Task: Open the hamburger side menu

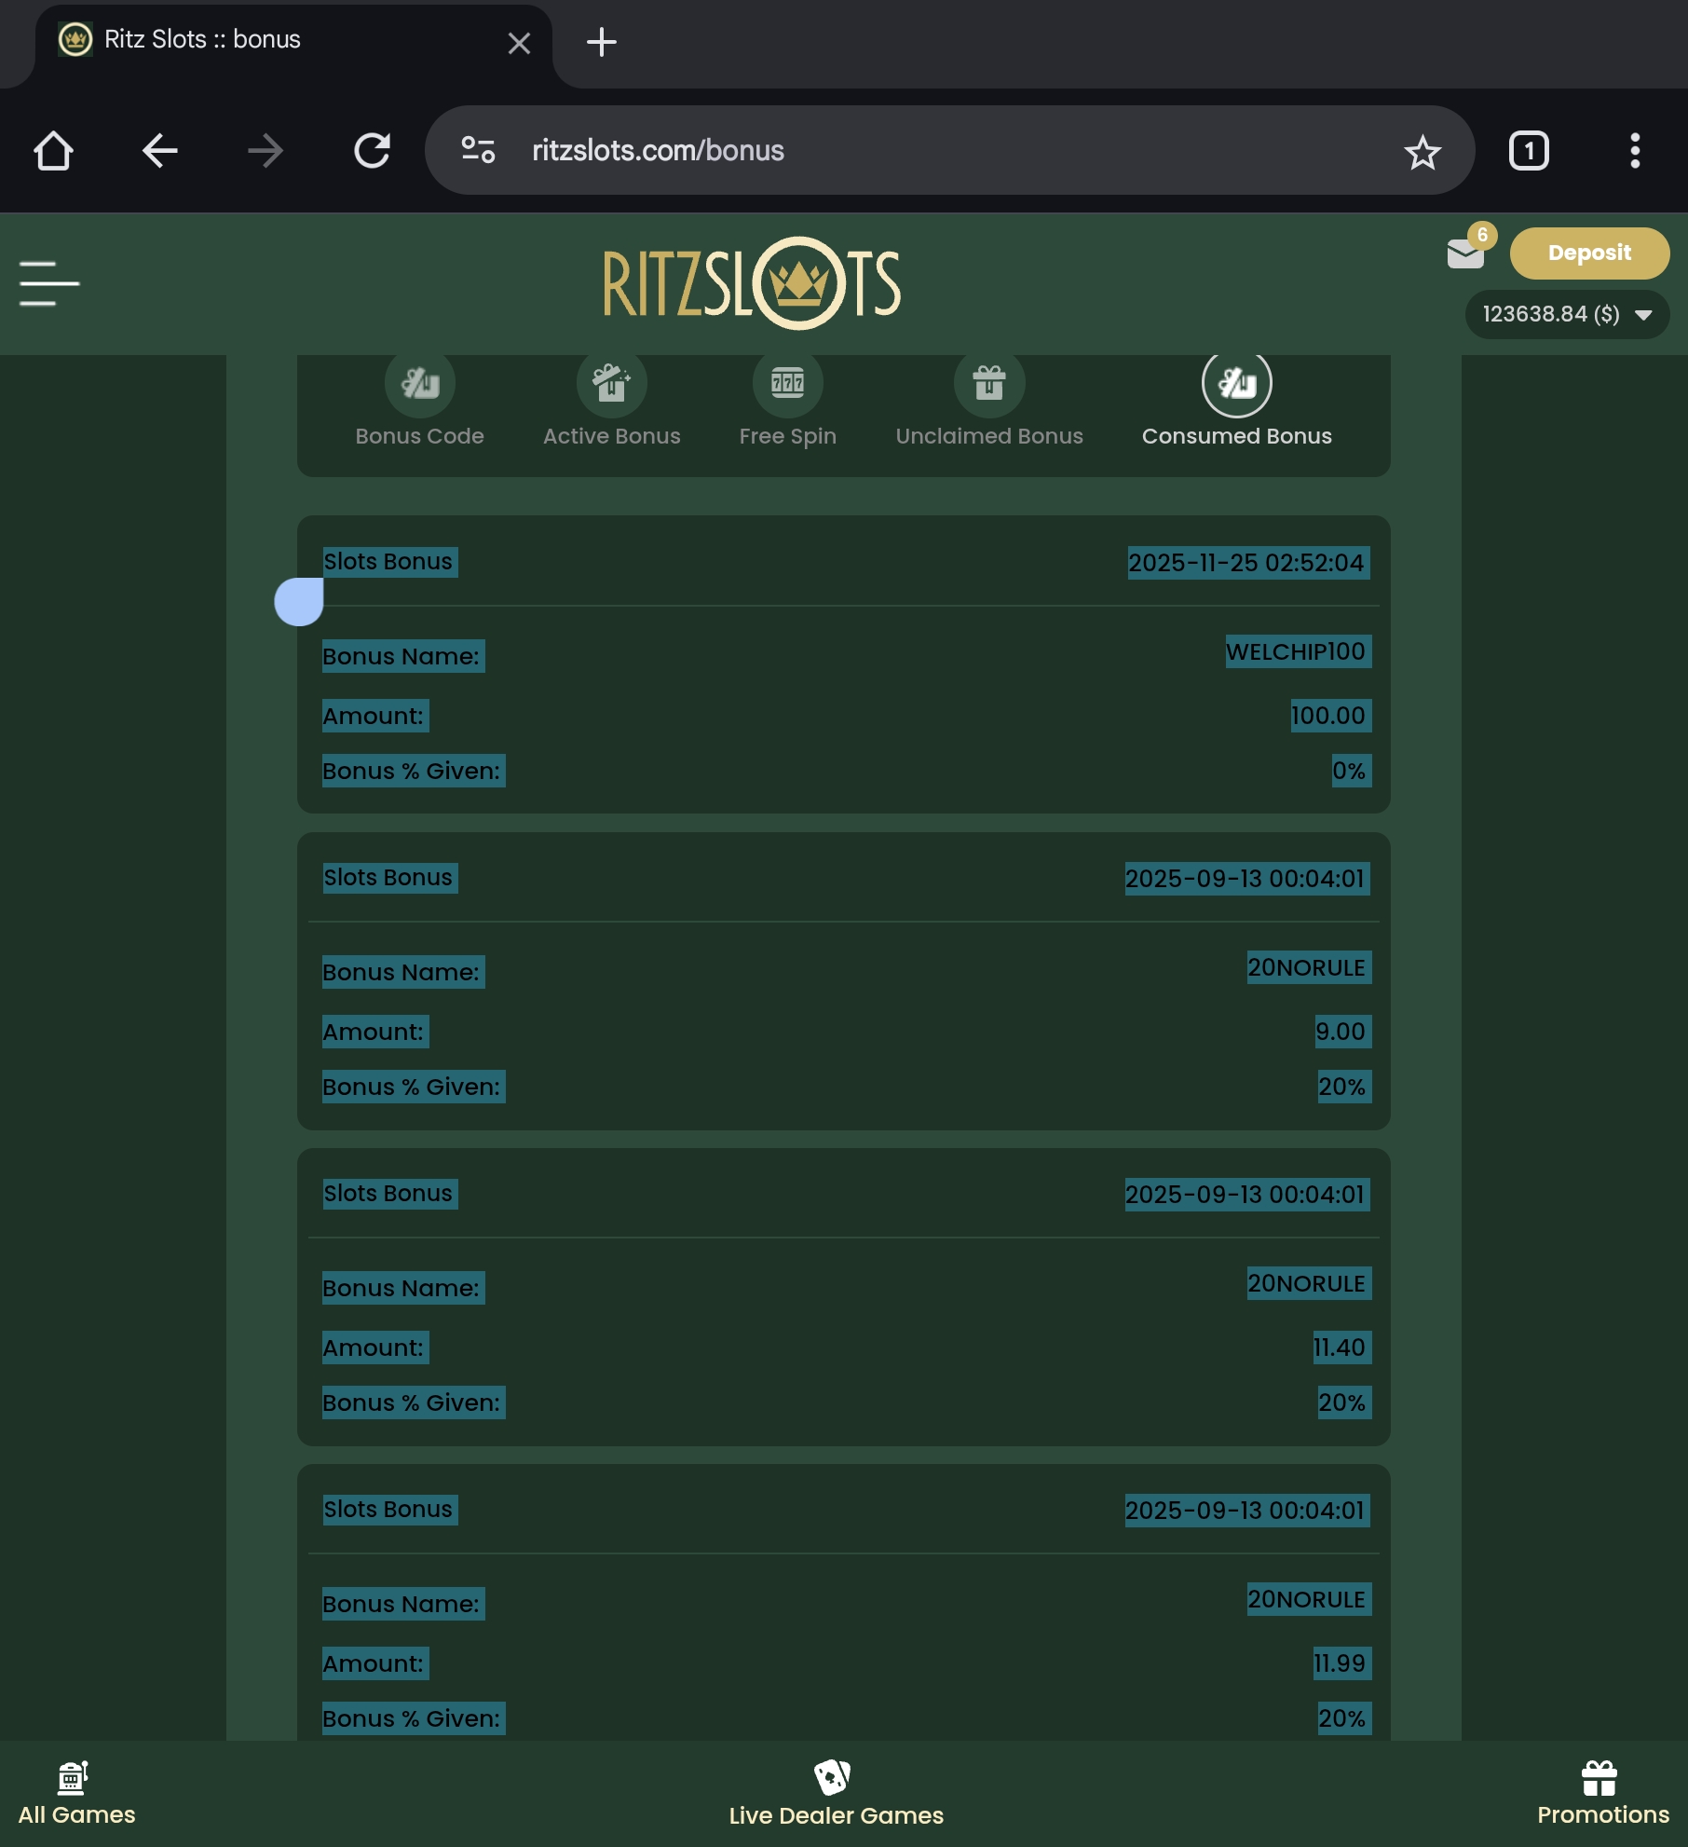Action: 49,283
